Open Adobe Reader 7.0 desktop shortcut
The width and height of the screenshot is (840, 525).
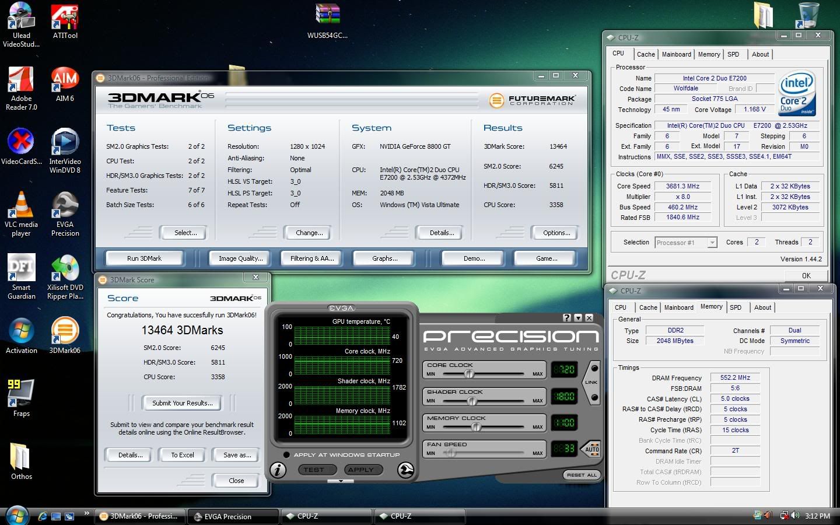coord(21,88)
